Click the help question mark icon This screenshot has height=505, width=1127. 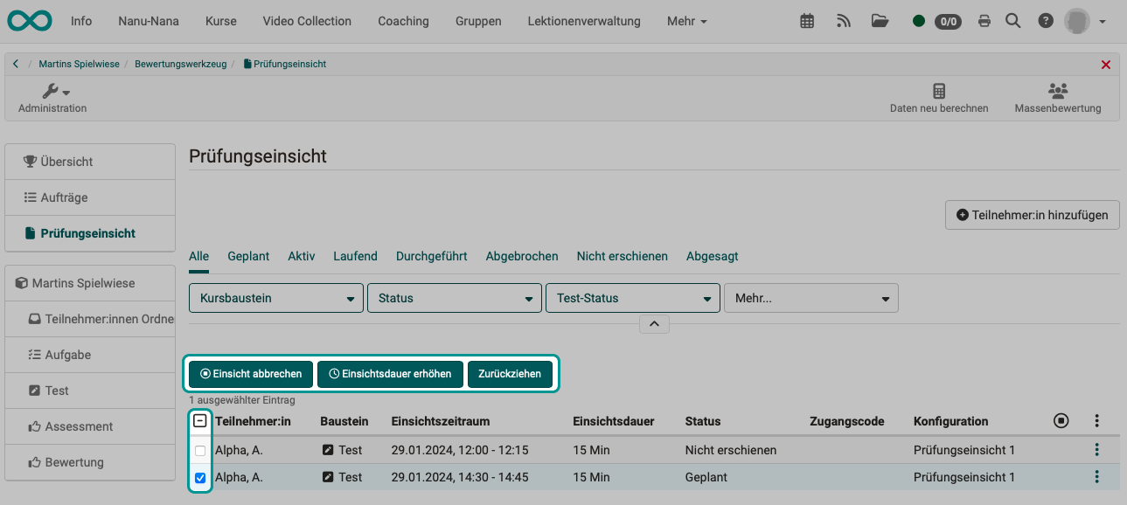click(x=1046, y=20)
